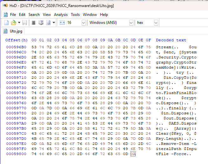Open the Edit menu
The width and height of the screenshot is (208, 164).
click(x=22, y=15)
